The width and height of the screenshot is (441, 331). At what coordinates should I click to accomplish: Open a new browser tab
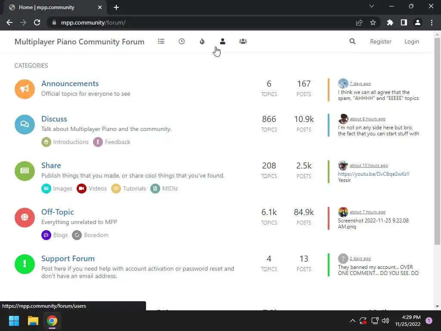click(x=116, y=7)
